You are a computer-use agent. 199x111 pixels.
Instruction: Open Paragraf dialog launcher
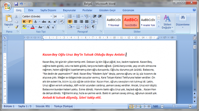[101, 31]
